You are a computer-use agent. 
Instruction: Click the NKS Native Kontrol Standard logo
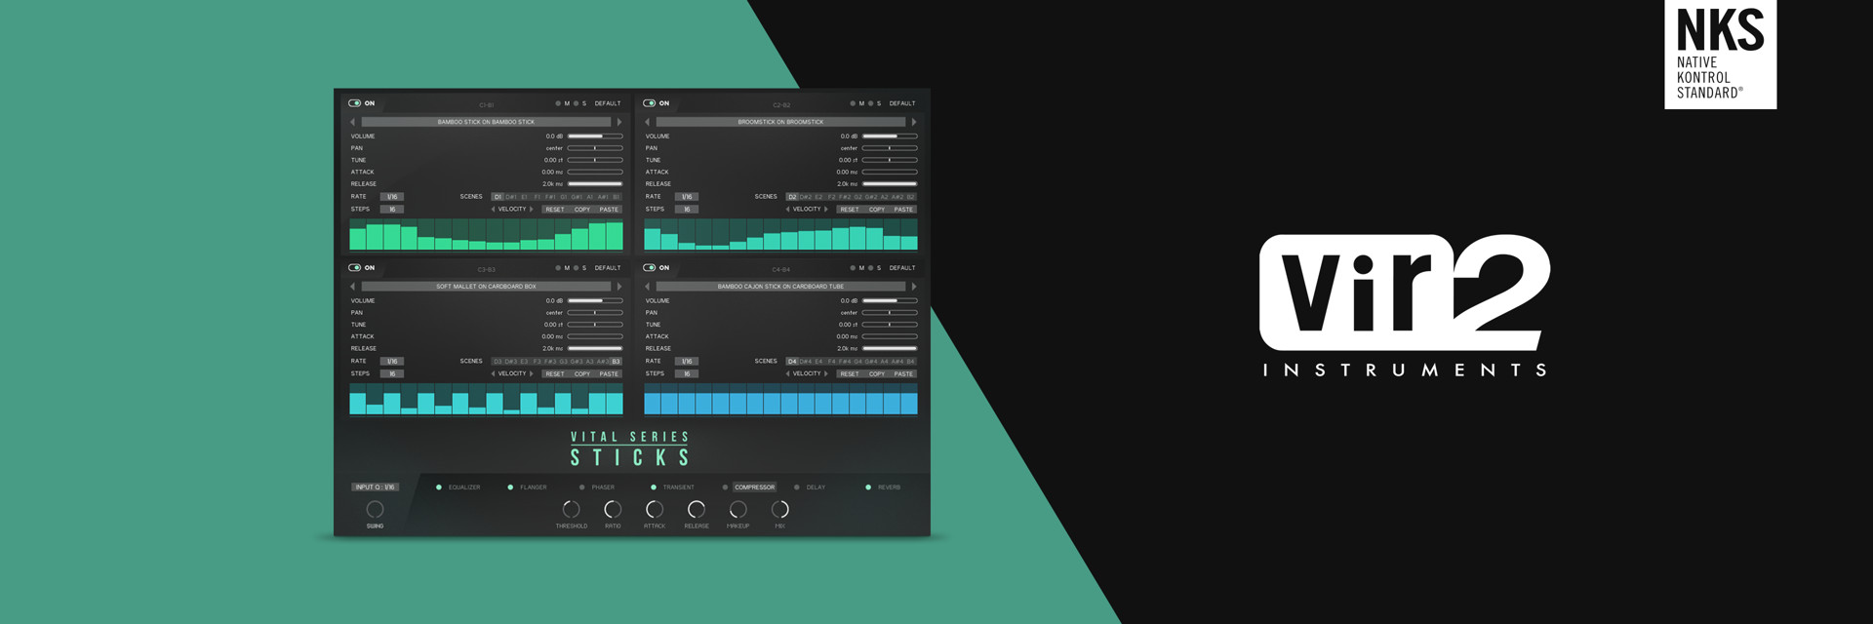click(1720, 54)
